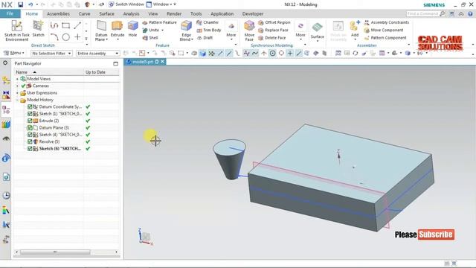
Task: Open the Datum Plane dropdown arrow
Action: [x=107, y=39]
